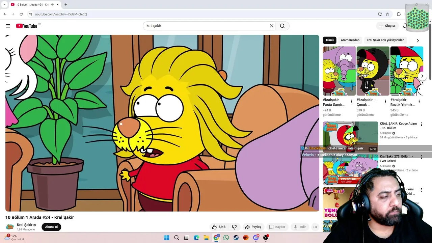The width and height of the screenshot is (432, 243).
Task: Save the video with Kaydet
Action: pyautogui.click(x=277, y=227)
